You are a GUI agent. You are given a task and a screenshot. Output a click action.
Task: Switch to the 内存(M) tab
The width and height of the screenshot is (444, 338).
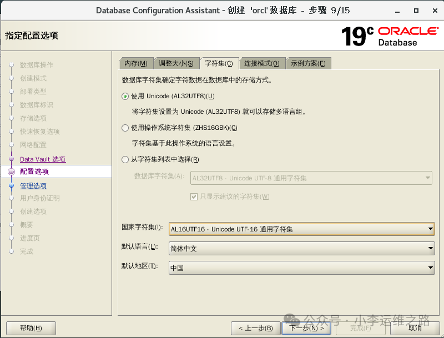(136, 63)
